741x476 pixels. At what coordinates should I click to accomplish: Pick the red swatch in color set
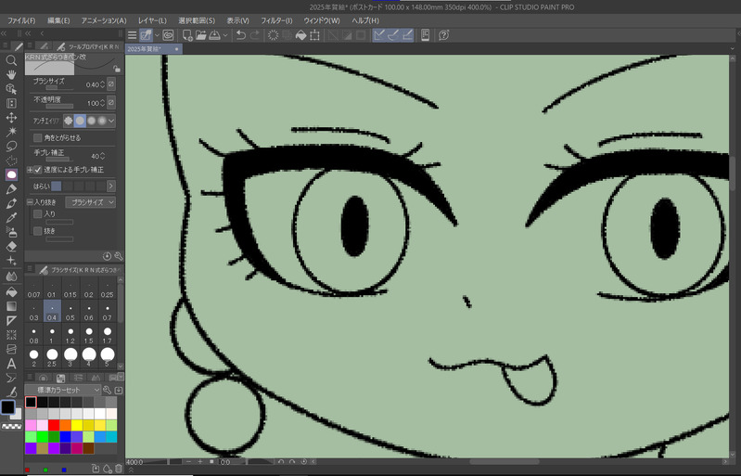click(54, 425)
